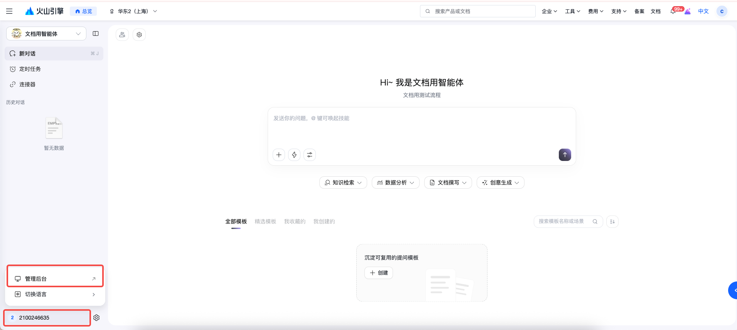Click the 中文 language link

coord(703,12)
